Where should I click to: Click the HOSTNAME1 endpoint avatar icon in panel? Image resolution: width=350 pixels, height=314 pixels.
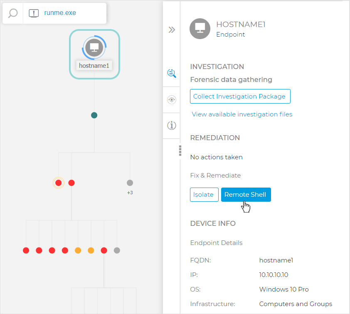tap(200, 29)
